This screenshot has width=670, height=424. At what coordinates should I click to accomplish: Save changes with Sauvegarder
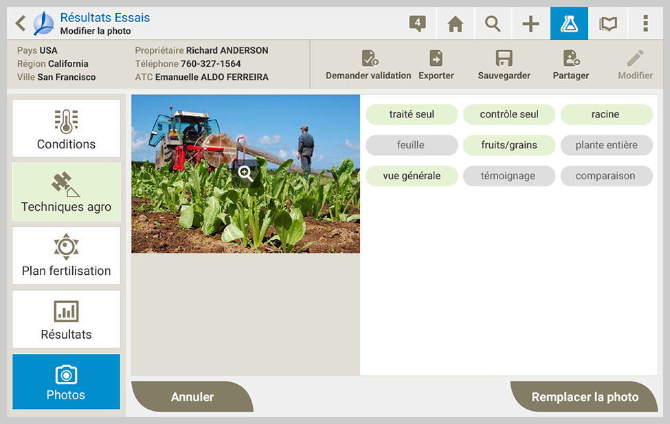[504, 65]
